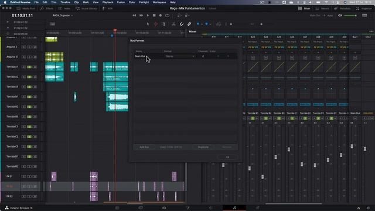Click the VCA1 fader in mixer

[365, 149]
